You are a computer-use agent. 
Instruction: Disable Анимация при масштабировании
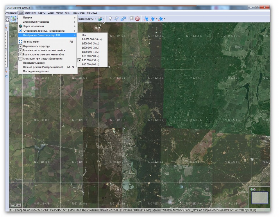[20, 59]
